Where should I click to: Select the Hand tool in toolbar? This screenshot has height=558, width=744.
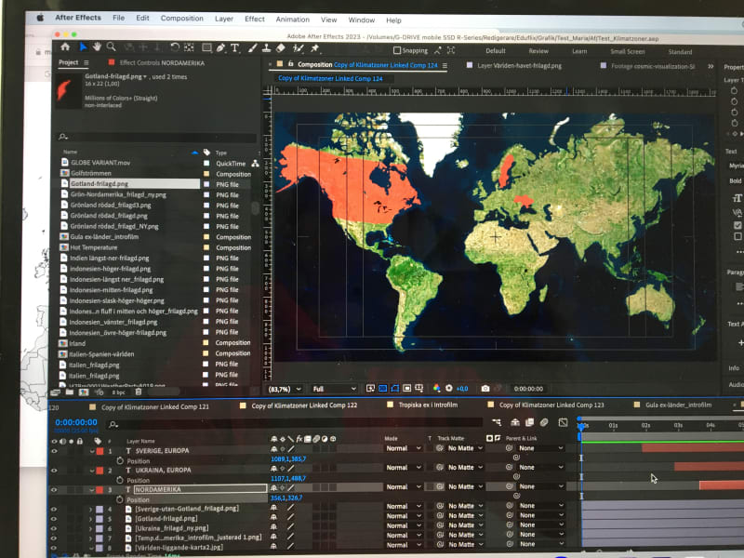(97, 46)
